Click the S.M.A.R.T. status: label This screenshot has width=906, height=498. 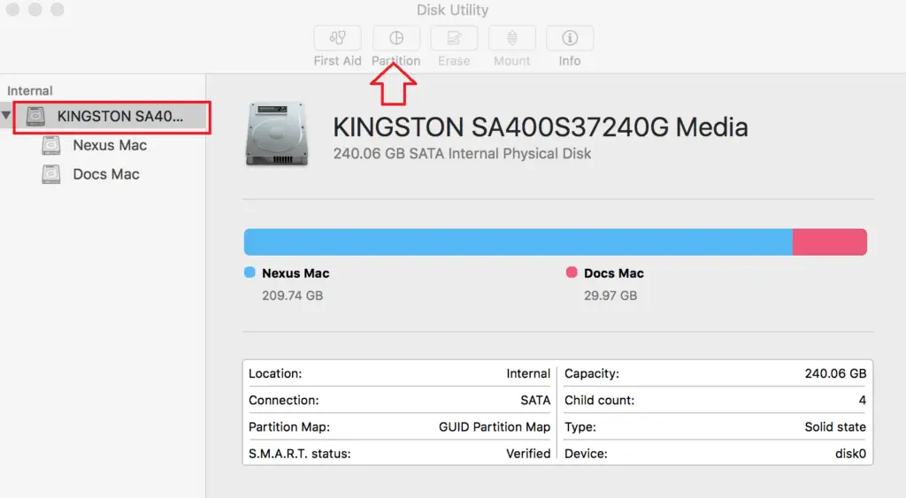299,454
